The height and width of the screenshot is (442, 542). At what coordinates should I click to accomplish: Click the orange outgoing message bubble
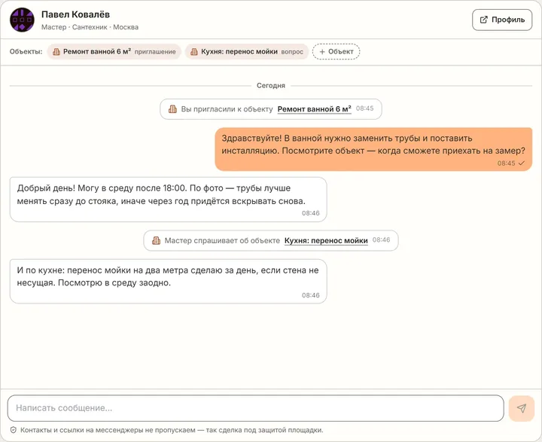click(373, 149)
